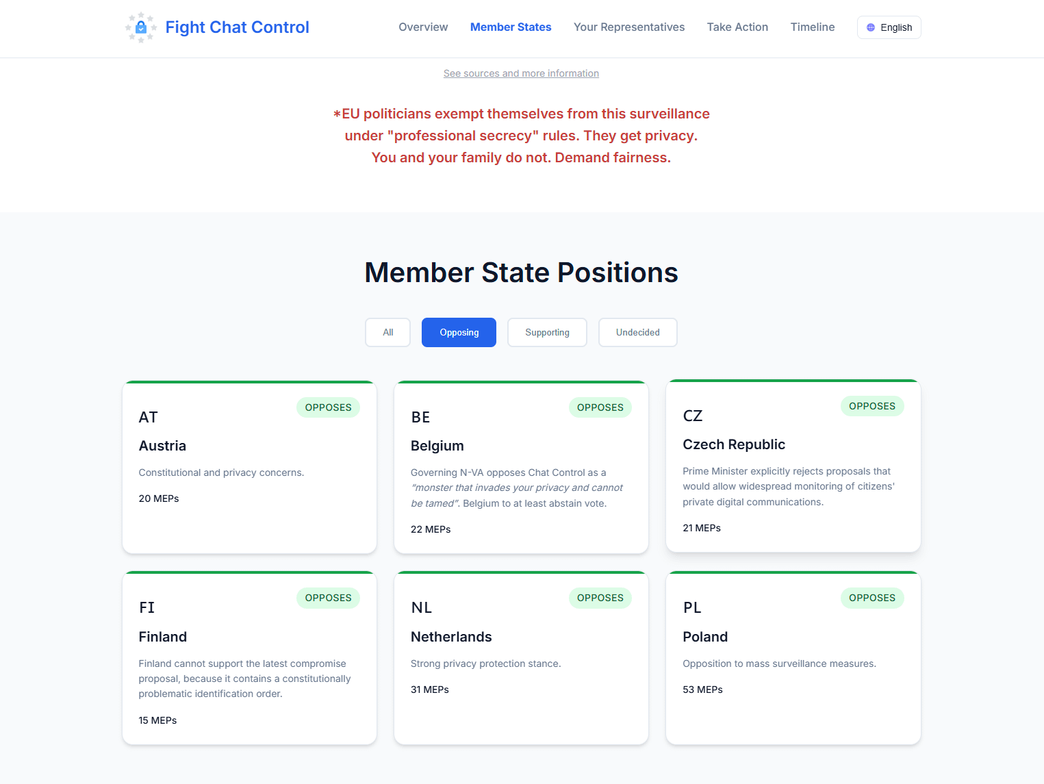Open the Finland position card
Image resolution: width=1044 pixels, height=784 pixels.
tap(249, 658)
